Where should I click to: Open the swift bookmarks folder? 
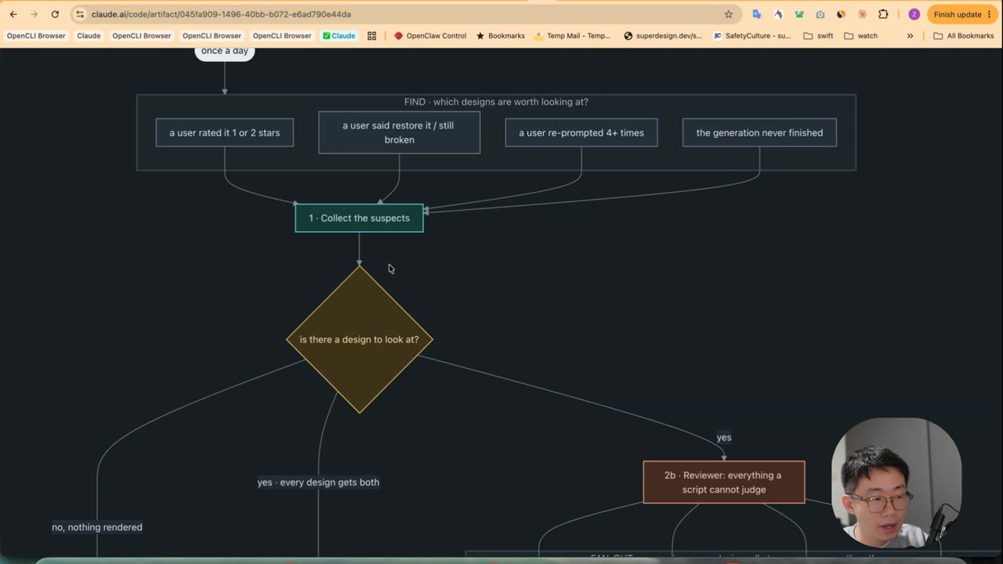coord(819,35)
